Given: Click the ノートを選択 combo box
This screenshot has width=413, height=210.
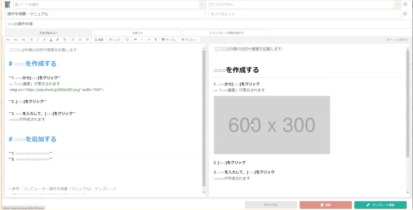Looking at the screenshot, I should point(109,4).
